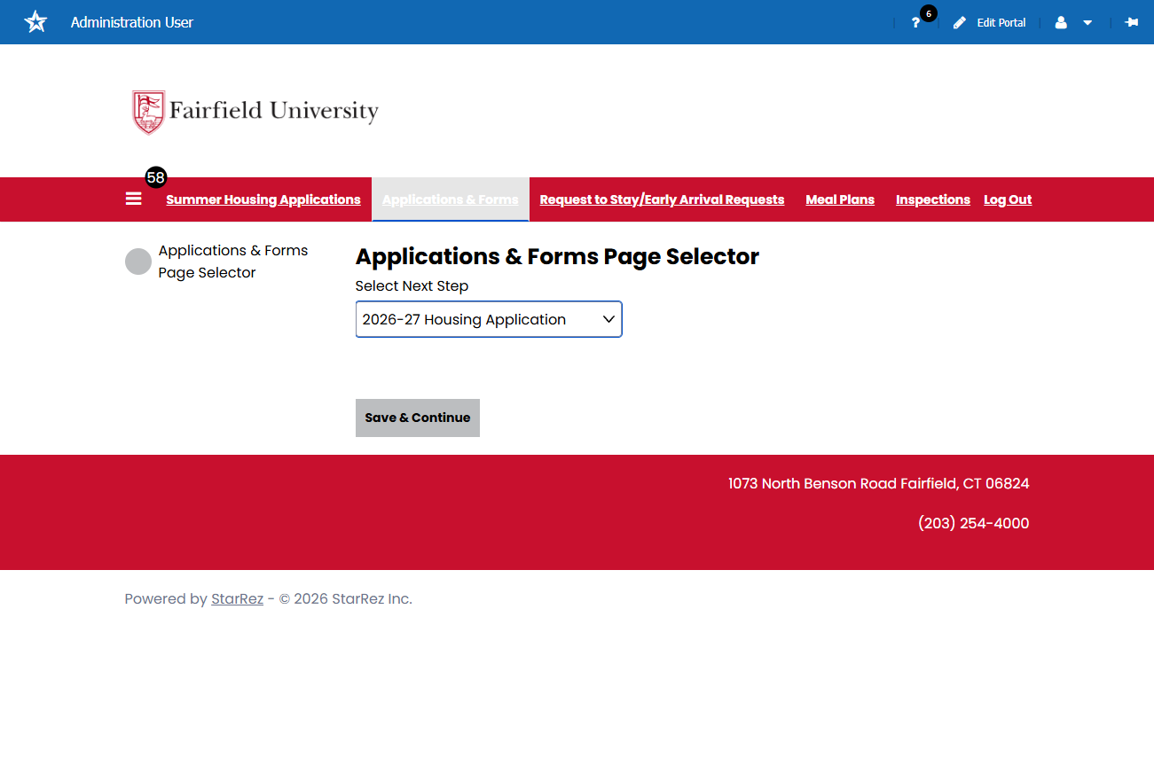Click the StarRez star logo icon

(35, 22)
